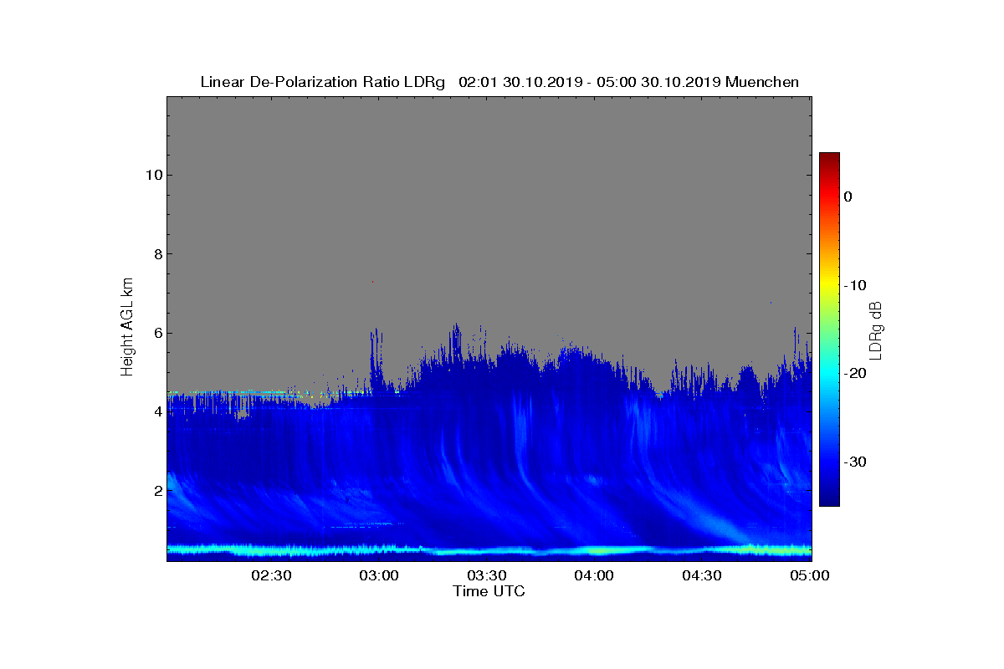Screen dimensions: 1004x669
Task: Click the plot title text 'Linear De-Polarization Ratio LDRg'
Action: [x=323, y=82]
